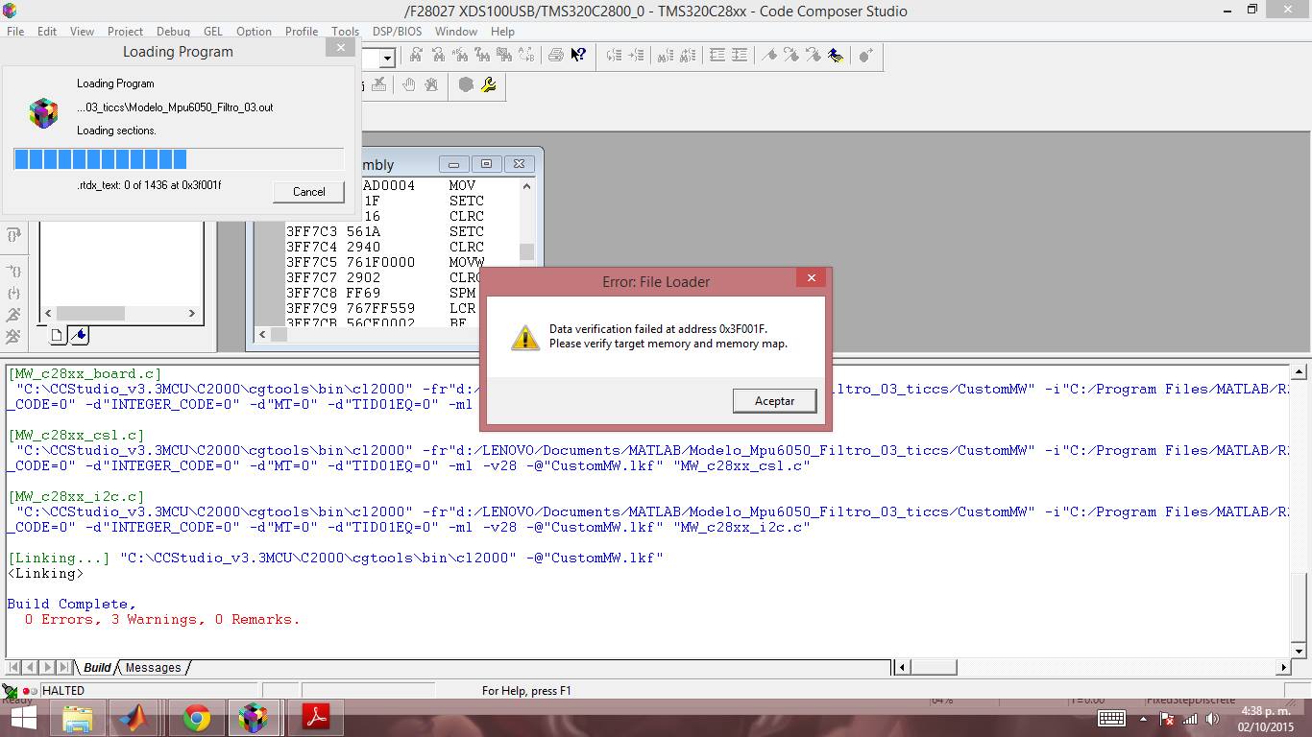
Task: Open the Project menu
Action: point(125,31)
